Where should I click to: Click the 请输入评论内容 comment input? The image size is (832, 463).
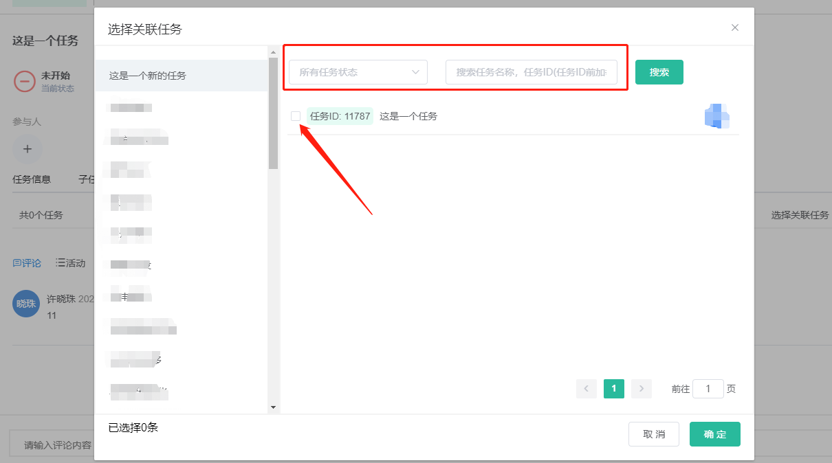coord(52,445)
